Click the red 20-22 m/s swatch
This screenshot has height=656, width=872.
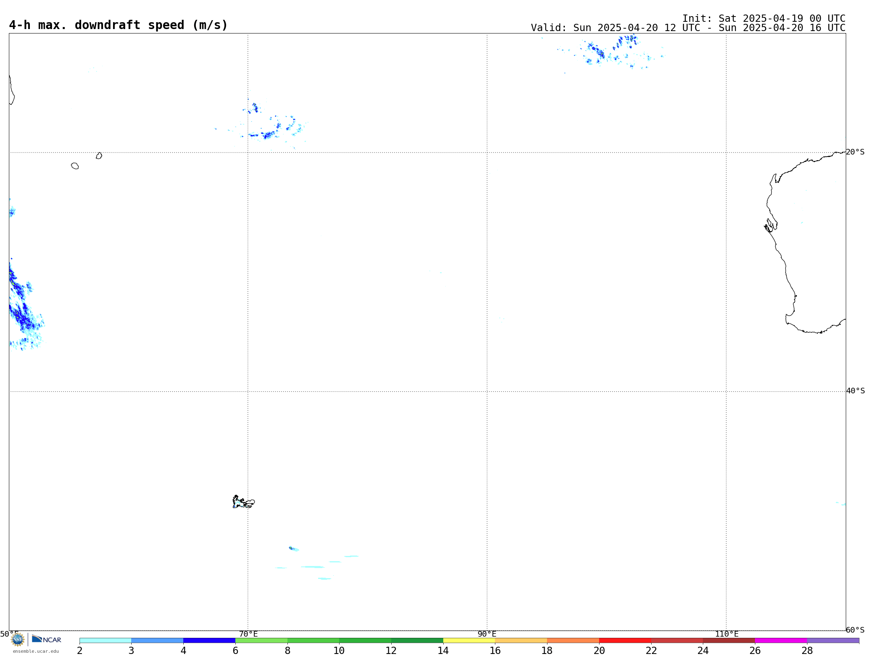point(625,641)
